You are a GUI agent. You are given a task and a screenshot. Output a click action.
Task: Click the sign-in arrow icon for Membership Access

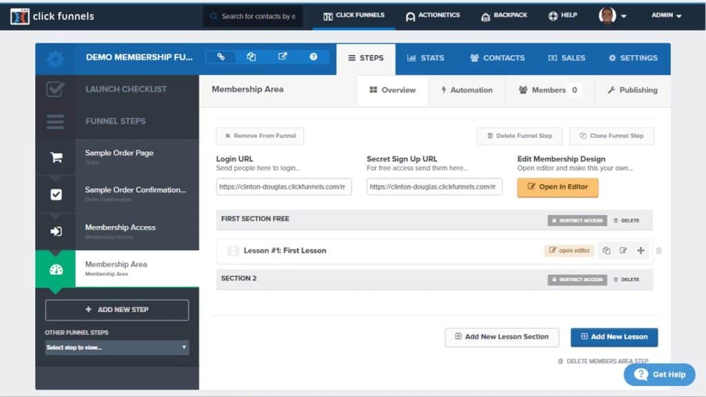coord(56,232)
